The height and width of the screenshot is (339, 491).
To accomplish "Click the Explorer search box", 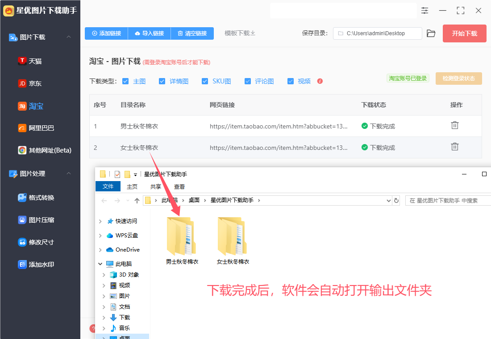I will (x=448, y=200).
